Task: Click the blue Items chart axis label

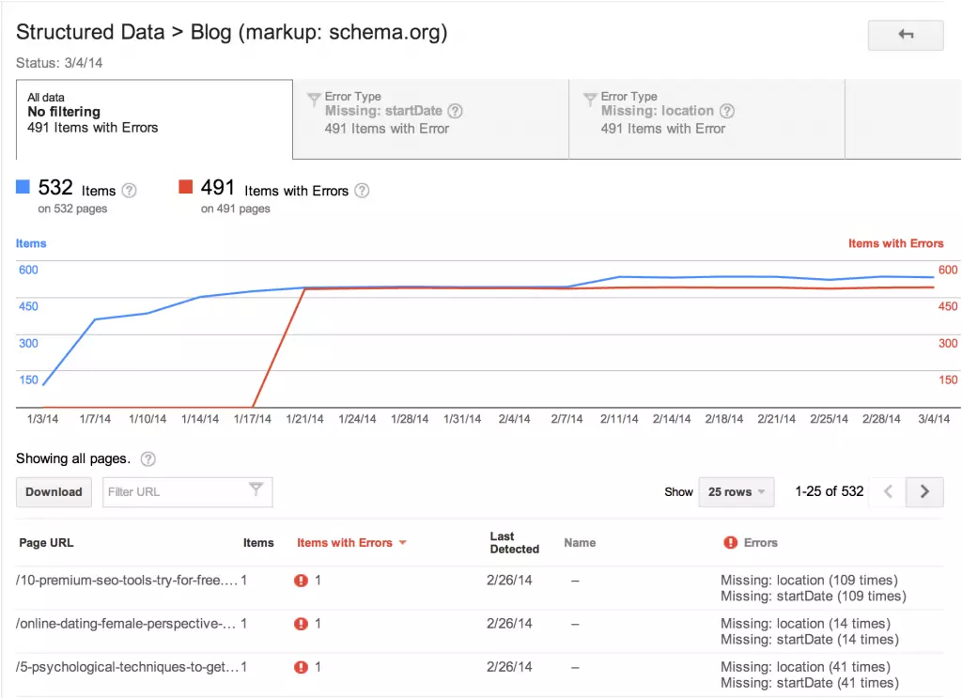Action: click(31, 243)
